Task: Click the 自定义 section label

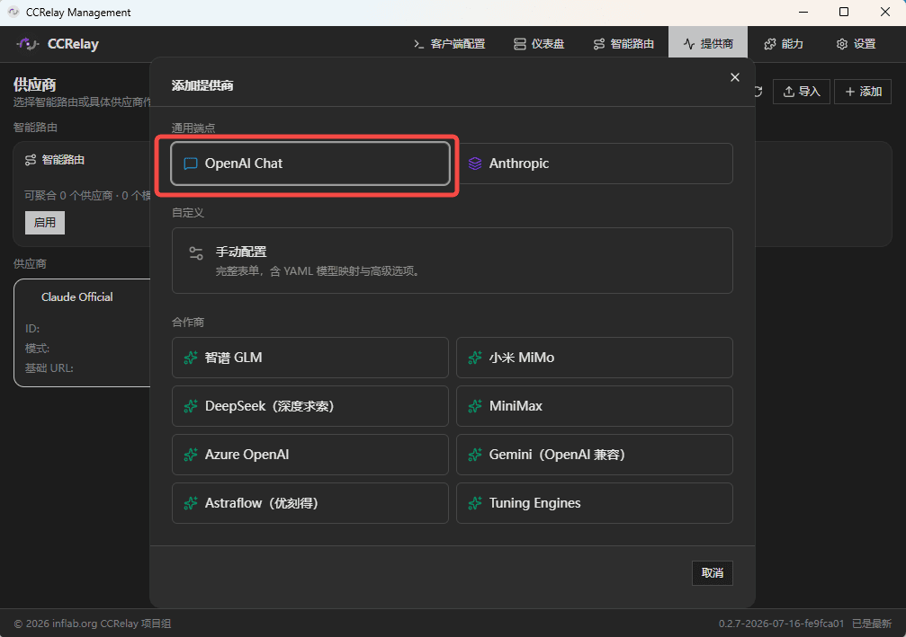Action: 188,213
